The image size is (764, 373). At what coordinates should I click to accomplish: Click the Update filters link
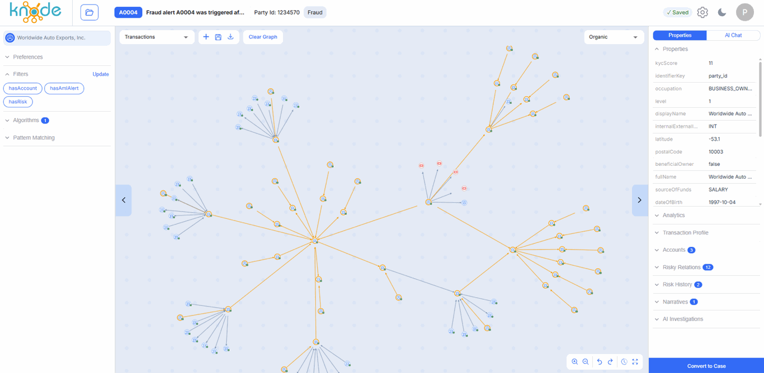(x=101, y=74)
